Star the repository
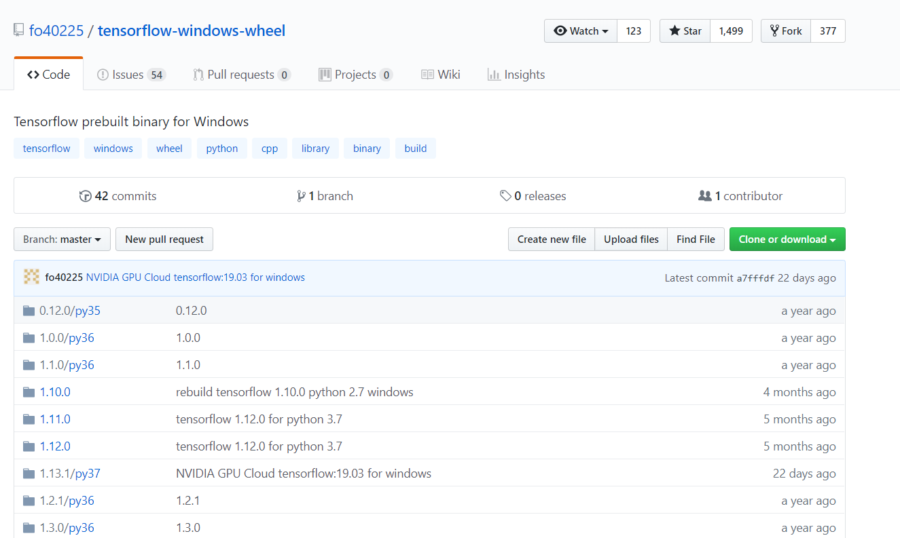 point(685,31)
